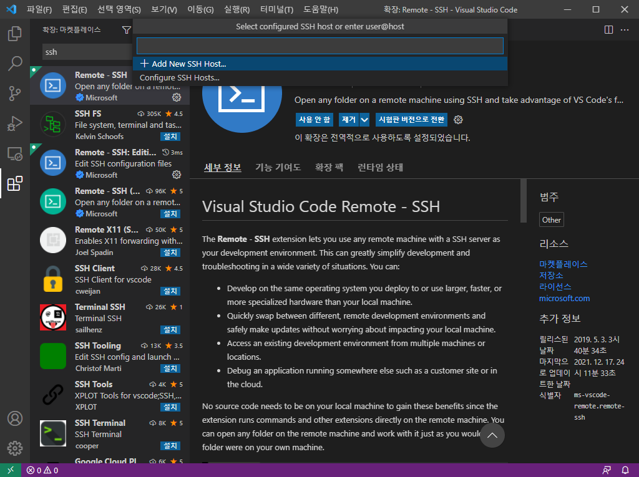Show errors and warnings count in status bar
639x477 pixels.
(x=42, y=471)
